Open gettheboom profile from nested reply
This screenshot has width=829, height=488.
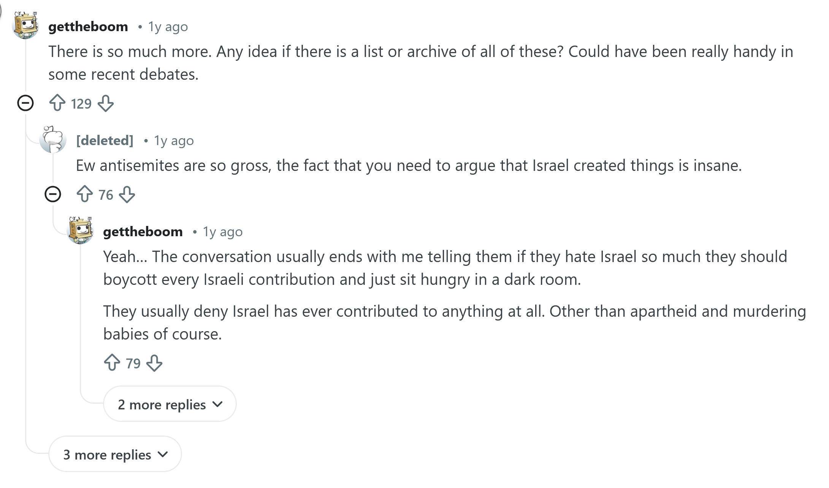click(143, 232)
